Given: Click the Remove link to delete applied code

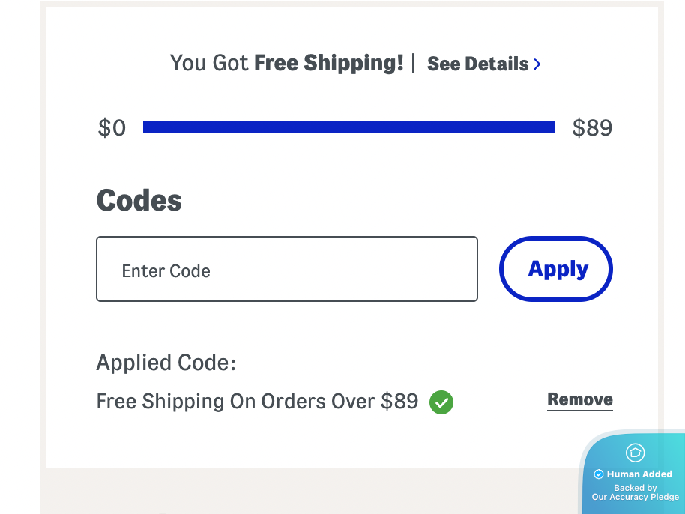Looking at the screenshot, I should coord(579,399).
